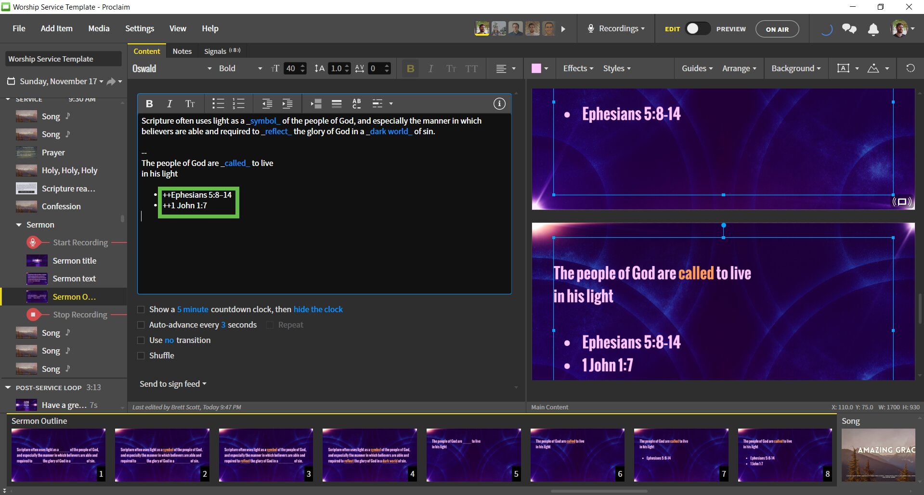Click the hide the clock link
This screenshot has width=924, height=495.
tap(318, 309)
